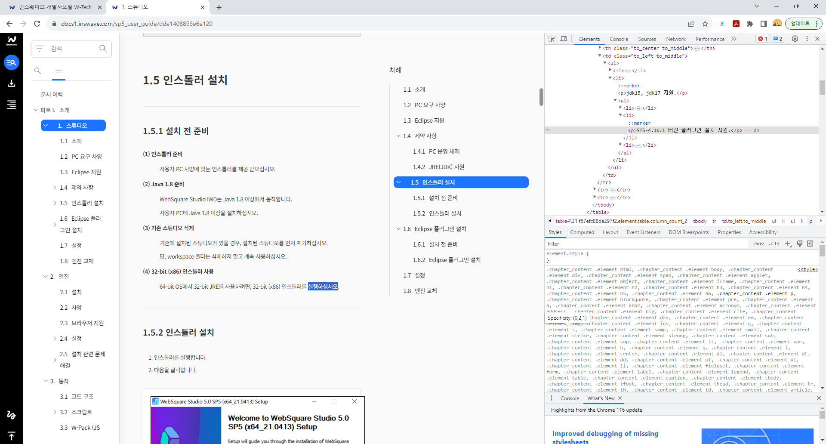The height and width of the screenshot is (444, 826).
Task: Toggle the browser side panel icon
Action: [764, 24]
